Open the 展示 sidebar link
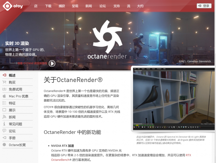This screenshot has height=163, width=216. click(x=12, y=110)
